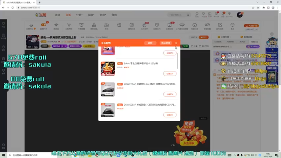Bookmark this page with the star icon

(x=258, y=7)
